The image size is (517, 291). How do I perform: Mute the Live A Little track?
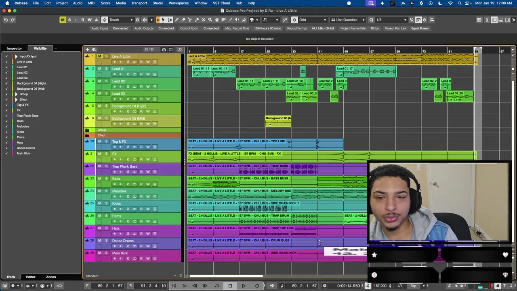(99, 56)
